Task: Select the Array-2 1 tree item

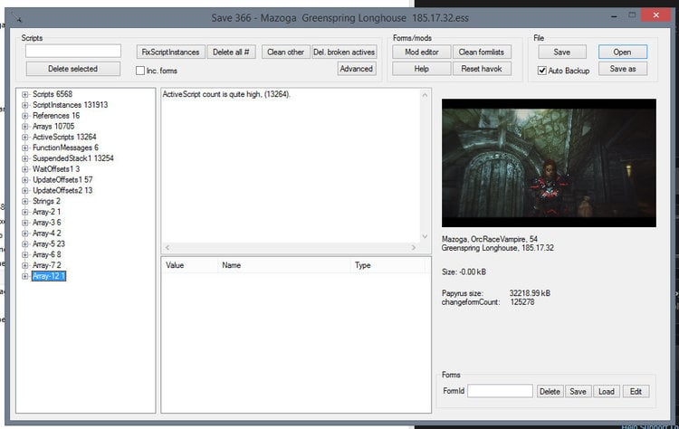Action: click(47, 212)
